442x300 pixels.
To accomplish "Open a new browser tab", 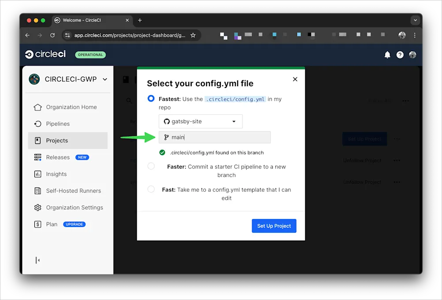I will click(140, 20).
